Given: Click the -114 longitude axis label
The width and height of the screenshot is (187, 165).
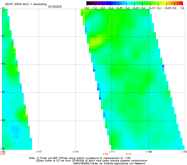Looking at the screenshot, I should [75, 152].
